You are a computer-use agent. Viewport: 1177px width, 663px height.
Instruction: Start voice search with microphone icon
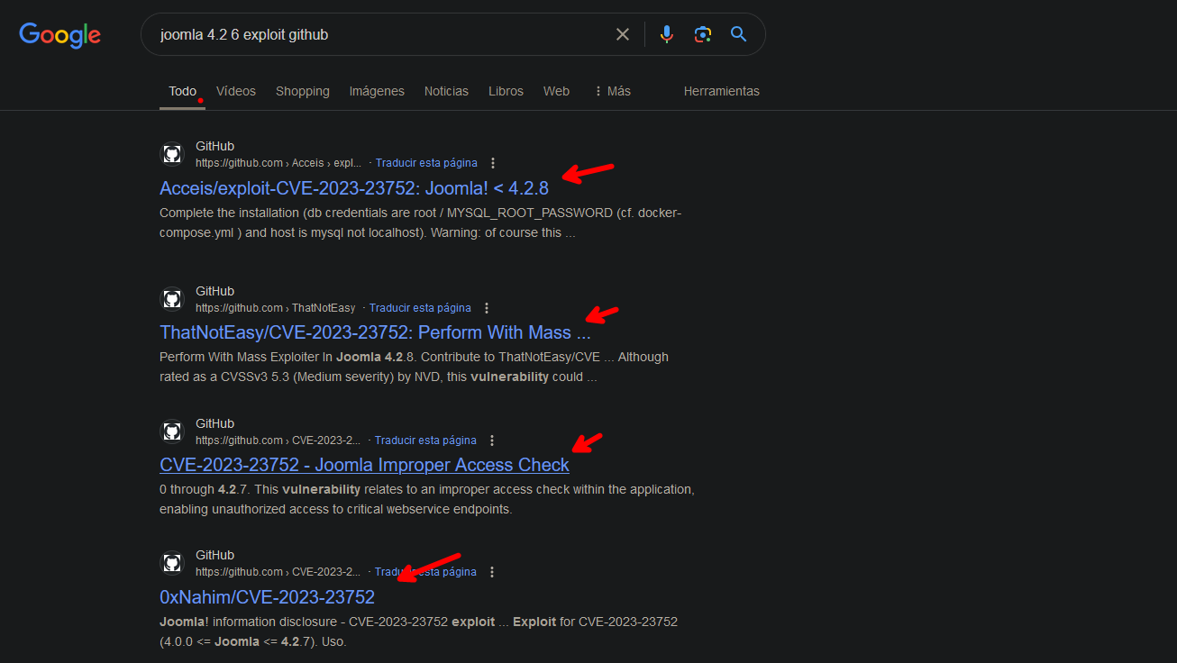(x=667, y=34)
